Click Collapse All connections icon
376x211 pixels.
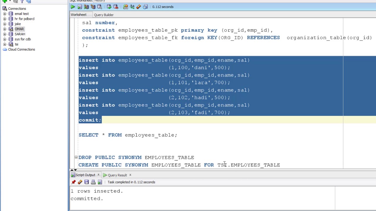pyautogui.click(x=28, y=1)
